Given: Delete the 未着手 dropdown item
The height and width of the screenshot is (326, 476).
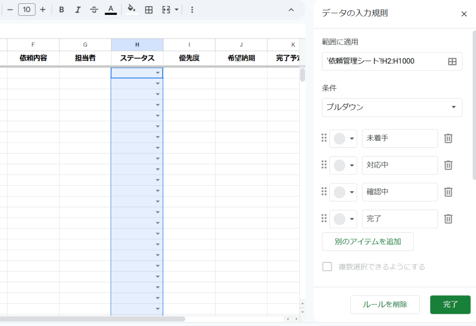Looking at the screenshot, I should tap(448, 138).
